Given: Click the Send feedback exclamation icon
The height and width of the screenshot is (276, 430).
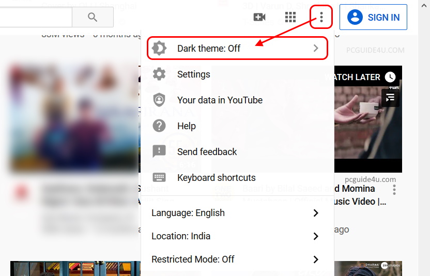Looking at the screenshot, I should [x=159, y=151].
